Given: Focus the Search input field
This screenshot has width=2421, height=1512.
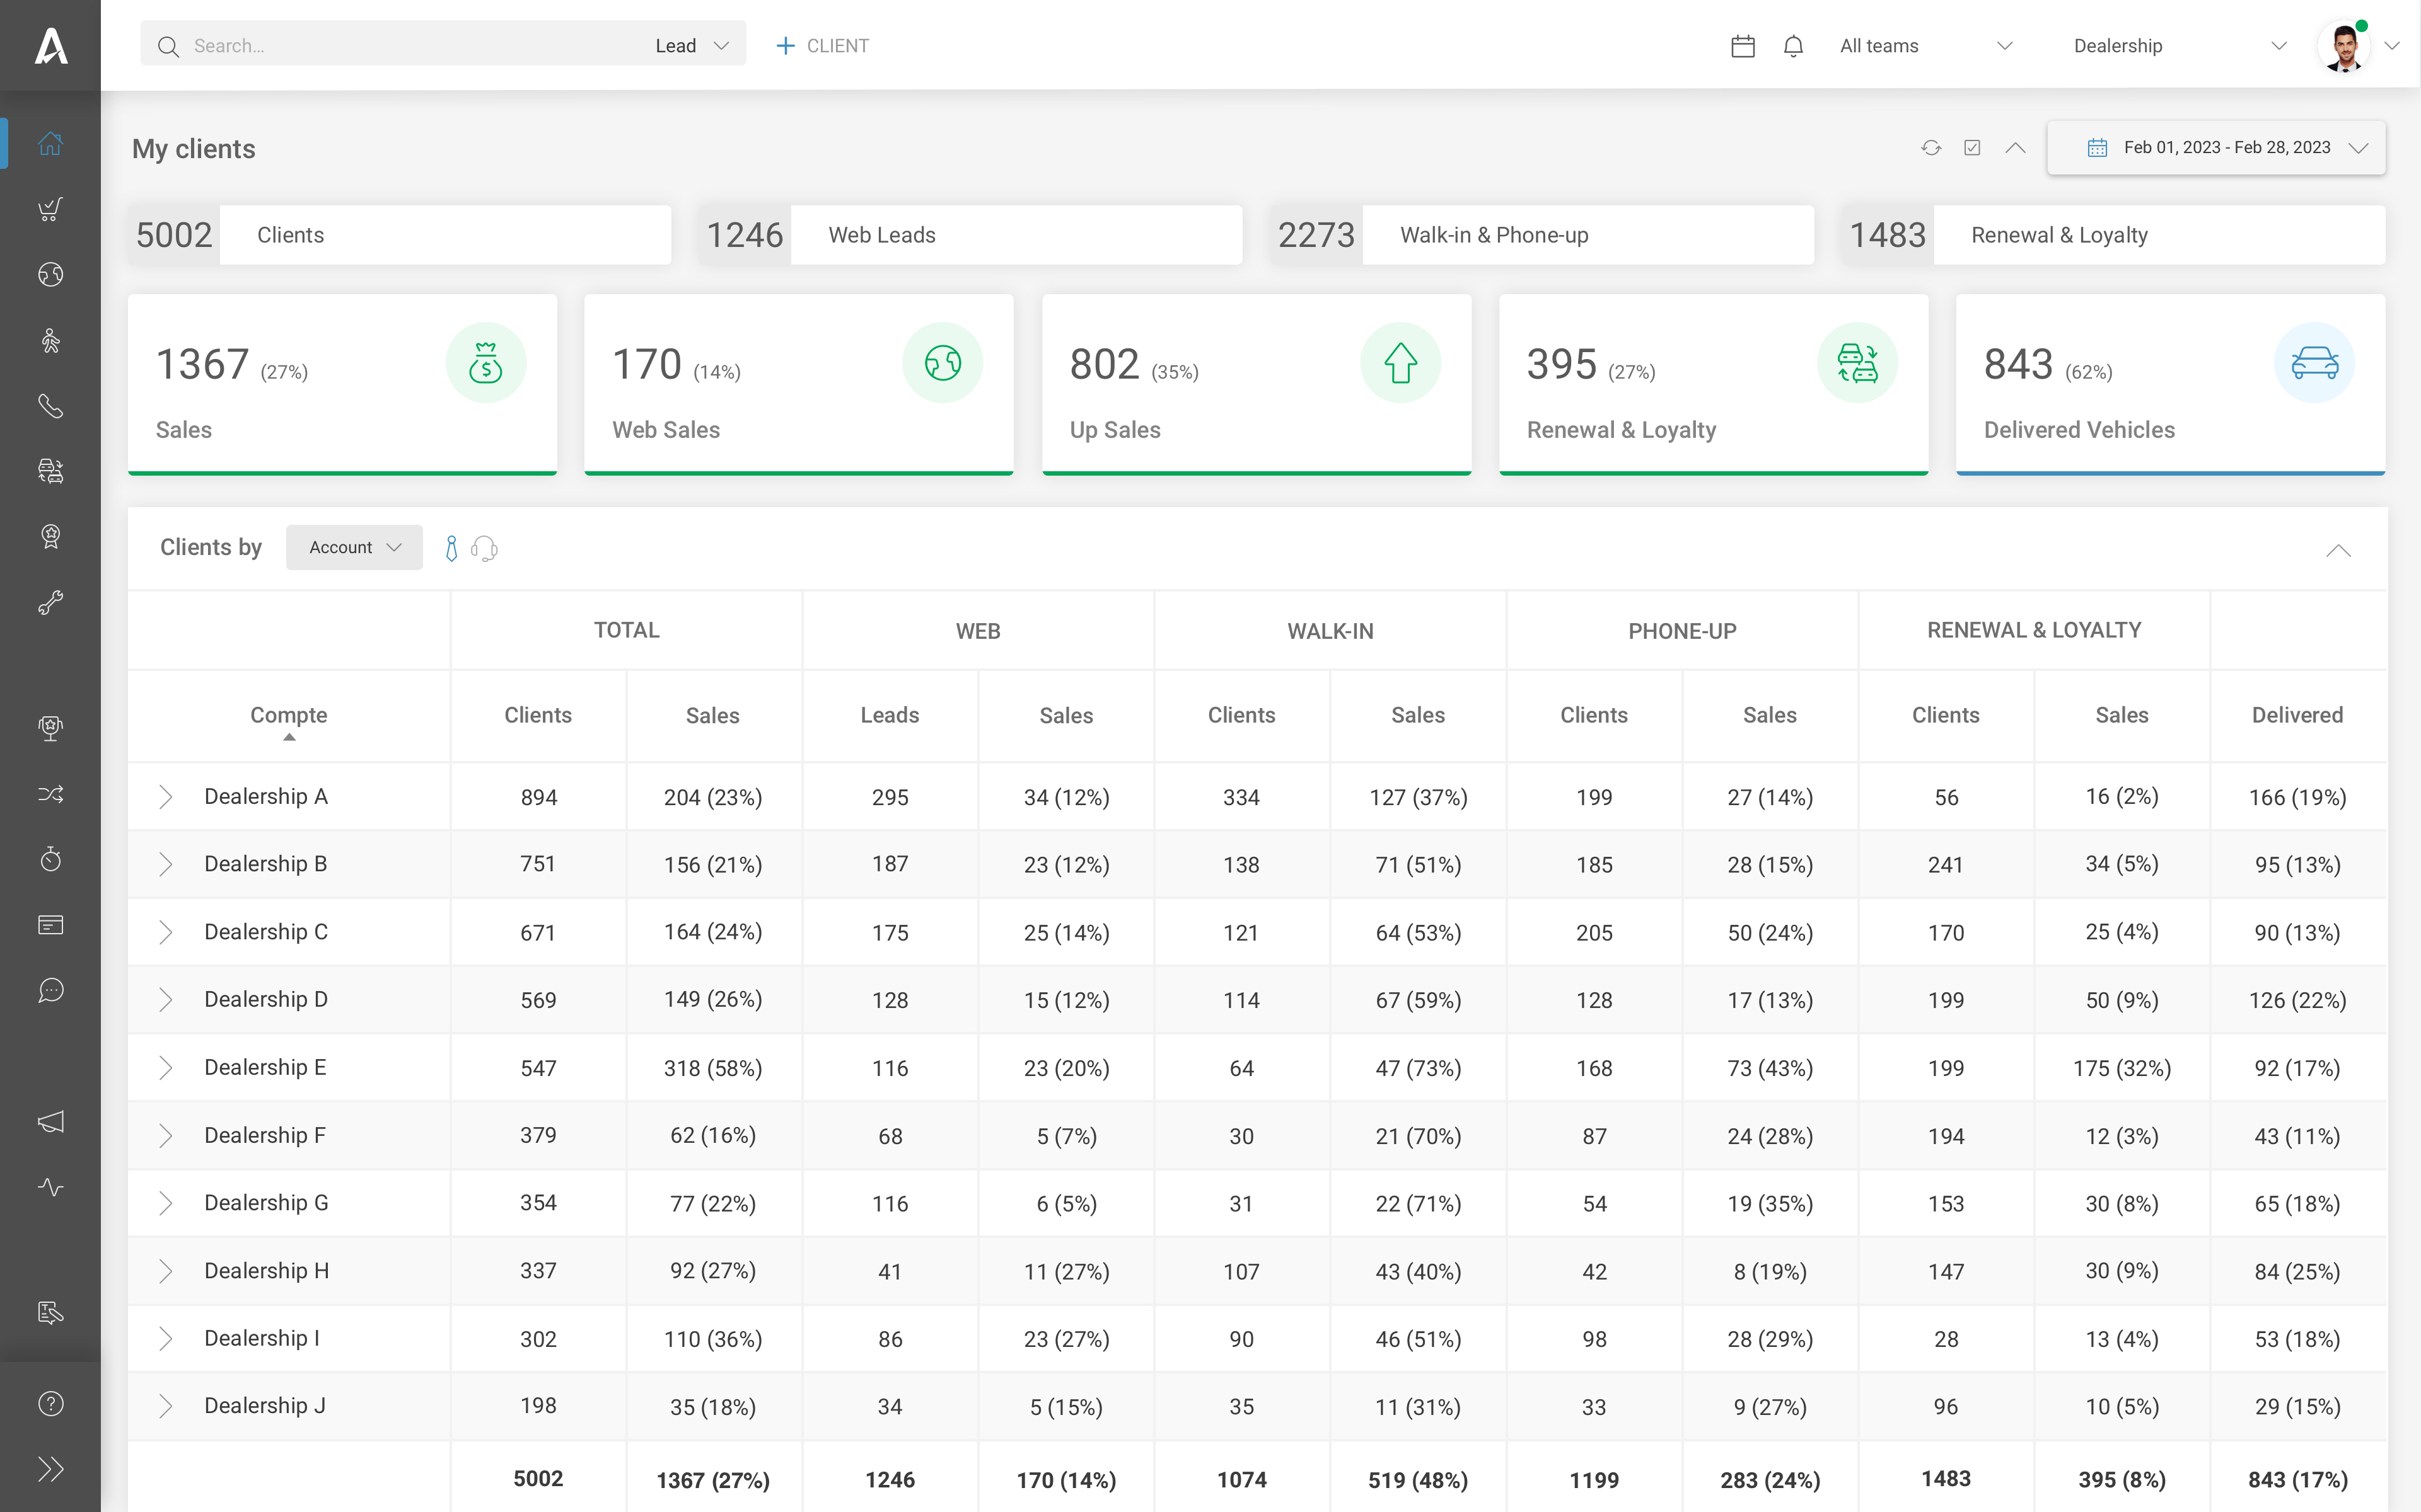Looking at the screenshot, I should click(x=400, y=46).
